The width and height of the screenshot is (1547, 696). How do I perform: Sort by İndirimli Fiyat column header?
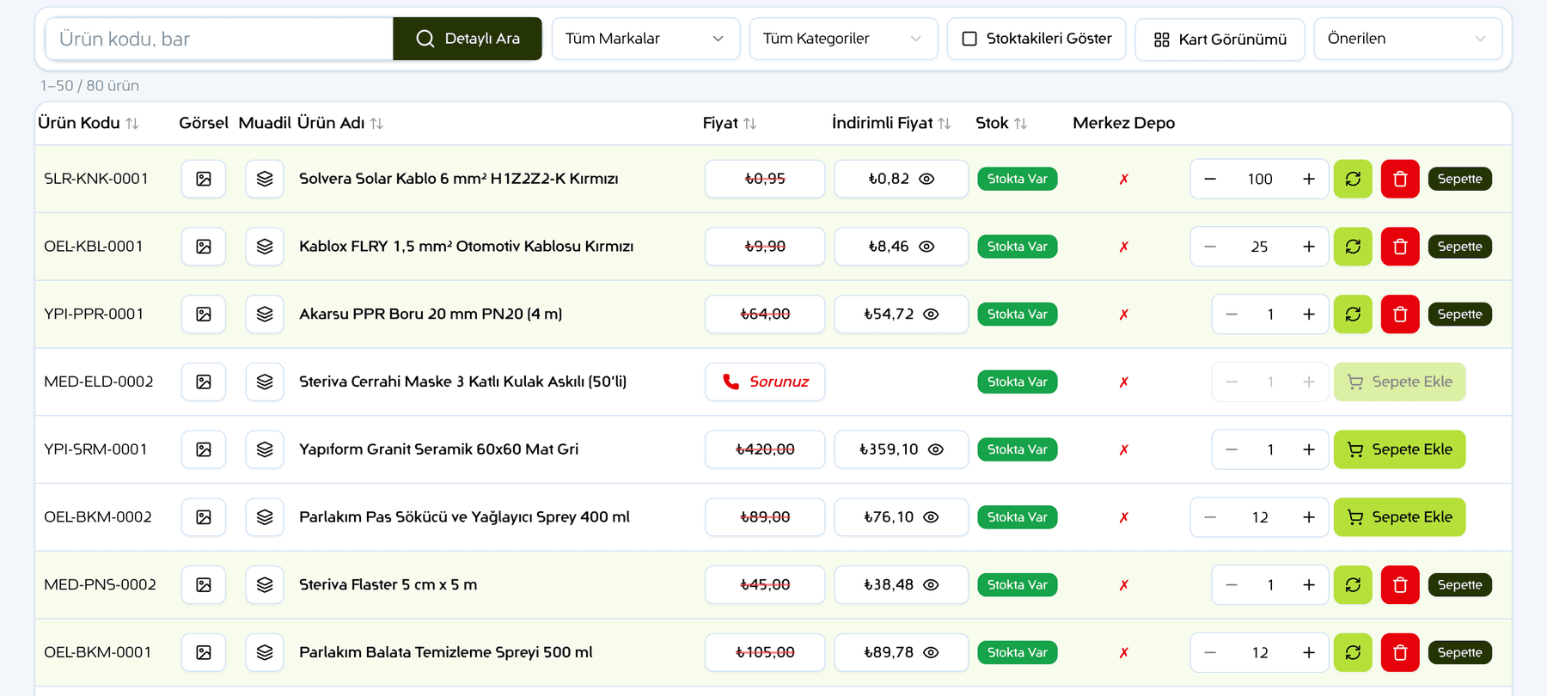pyautogui.click(x=891, y=123)
